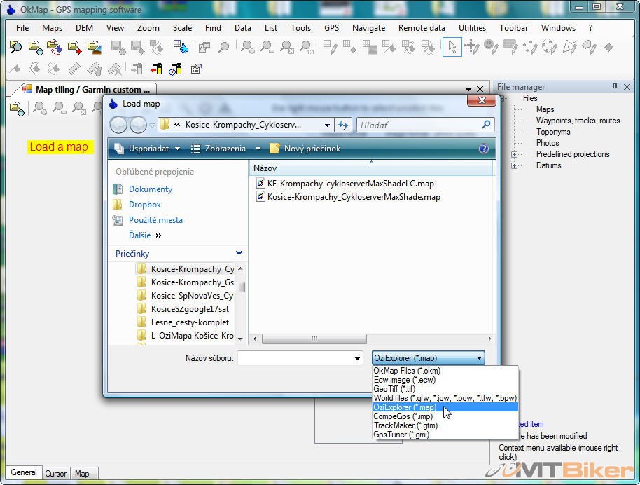Open the Navigate menu
Image resolution: width=640 pixels, height=485 pixels.
click(368, 28)
